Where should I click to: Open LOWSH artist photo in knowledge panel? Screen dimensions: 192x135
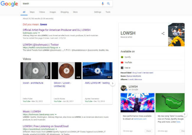176,35
